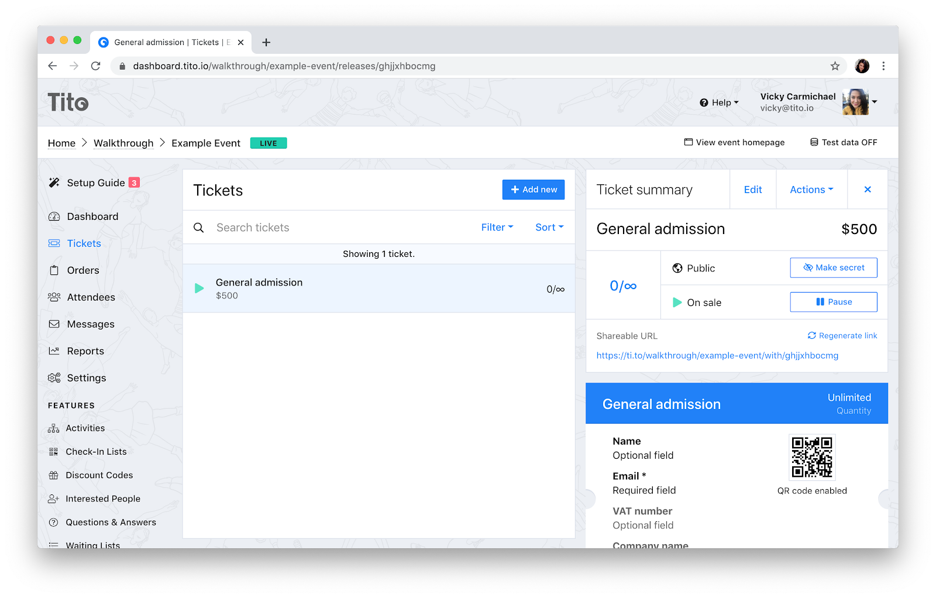Click the Settings gears icon
936x598 pixels.
pos(54,378)
